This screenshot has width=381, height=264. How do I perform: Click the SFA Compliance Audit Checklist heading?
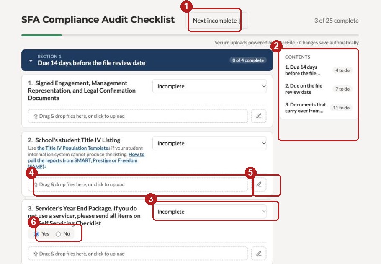click(x=98, y=19)
